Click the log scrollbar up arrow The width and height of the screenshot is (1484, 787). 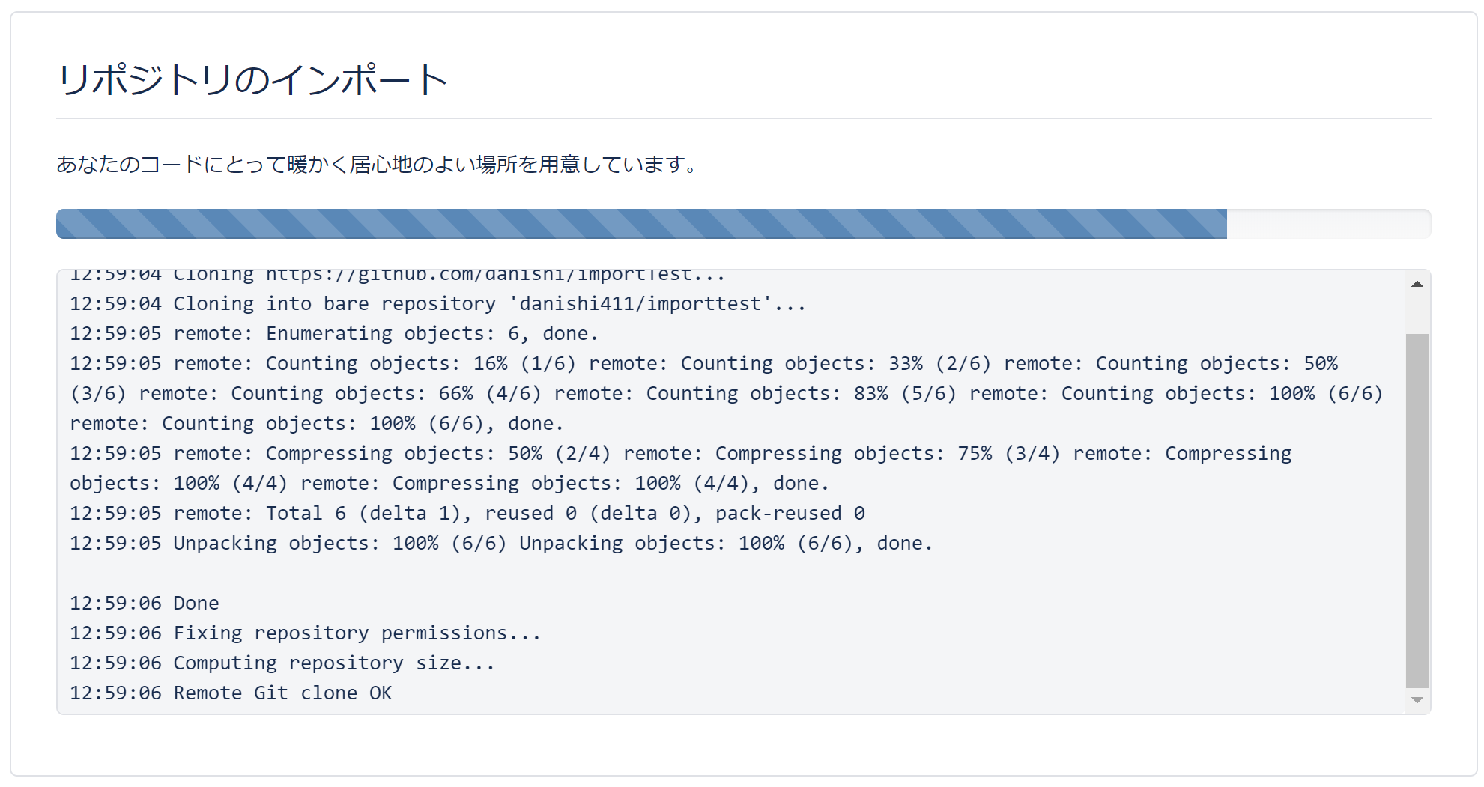click(x=1417, y=284)
